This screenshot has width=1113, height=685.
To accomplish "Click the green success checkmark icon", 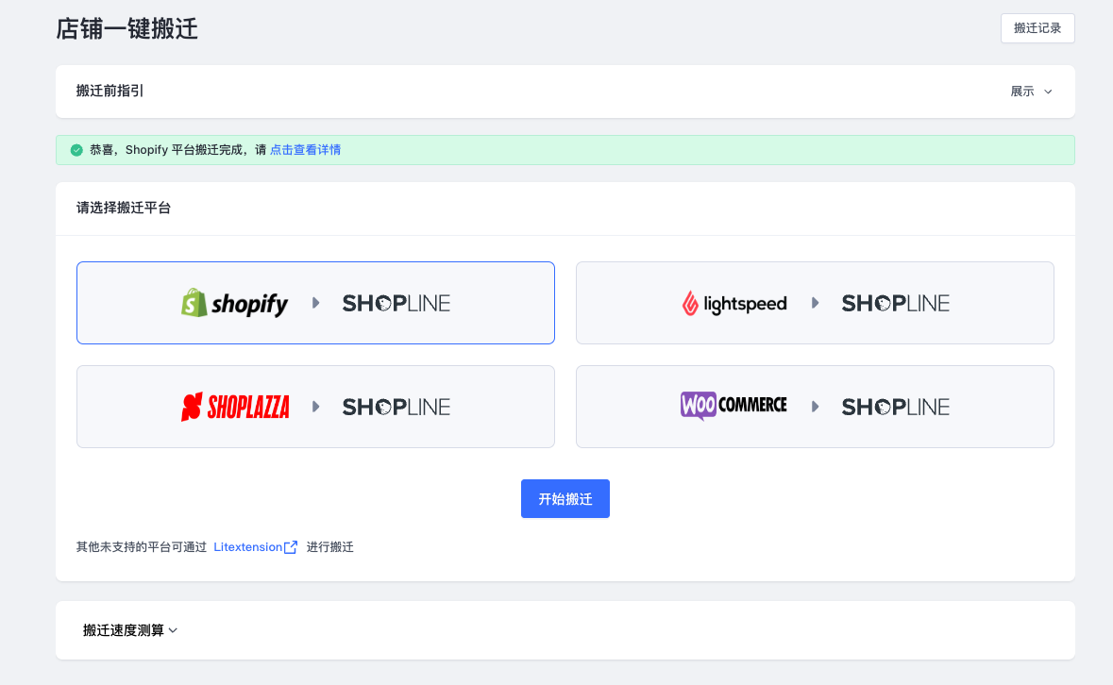I will (x=76, y=150).
